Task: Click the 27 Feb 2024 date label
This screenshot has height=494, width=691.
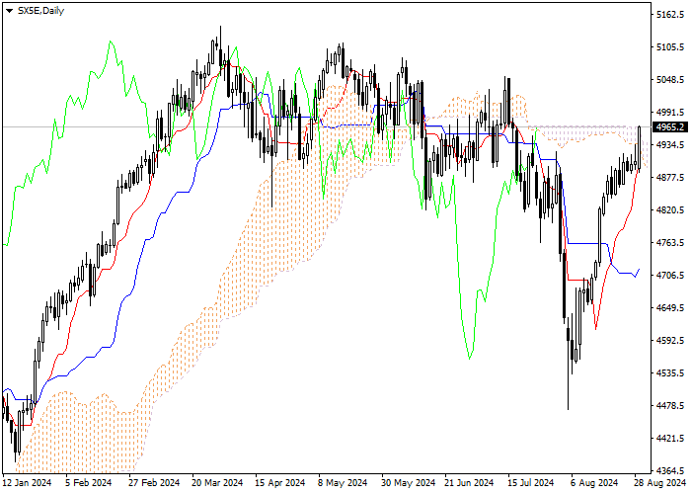Action: click(x=154, y=483)
